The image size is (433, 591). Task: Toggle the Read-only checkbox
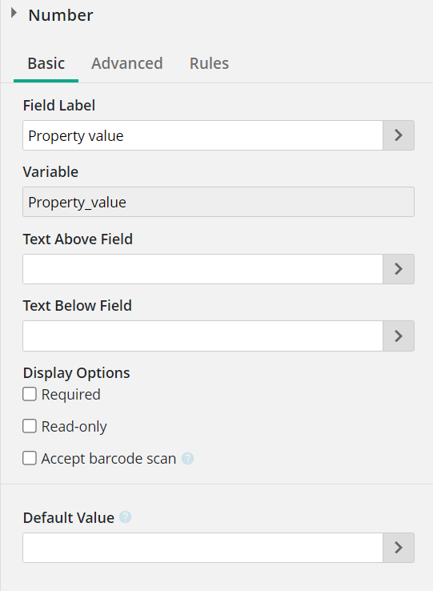click(30, 426)
